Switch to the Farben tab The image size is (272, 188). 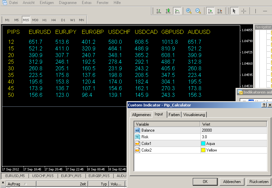tap(174, 114)
